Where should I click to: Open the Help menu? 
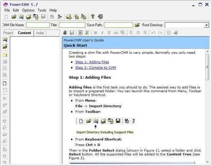[53, 10]
